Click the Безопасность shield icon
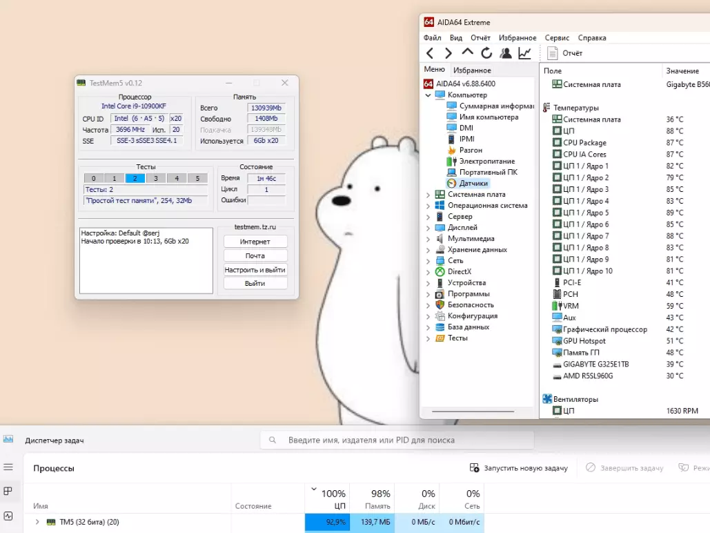 click(x=440, y=305)
